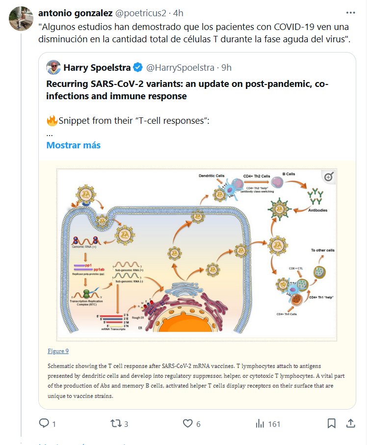Open the T-cell response schematic image
370x445 pixels.
[196, 254]
